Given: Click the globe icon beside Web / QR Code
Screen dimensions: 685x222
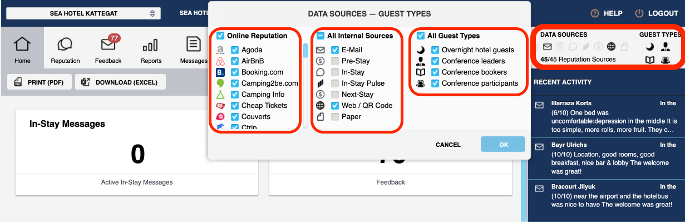Looking at the screenshot, I should (x=321, y=106).
